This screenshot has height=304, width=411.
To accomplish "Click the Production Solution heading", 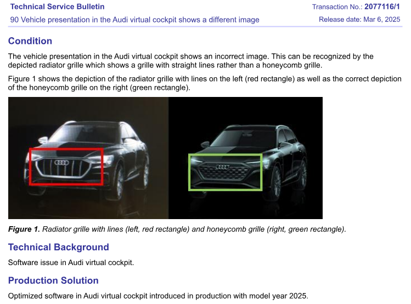I will click(53, 280).
